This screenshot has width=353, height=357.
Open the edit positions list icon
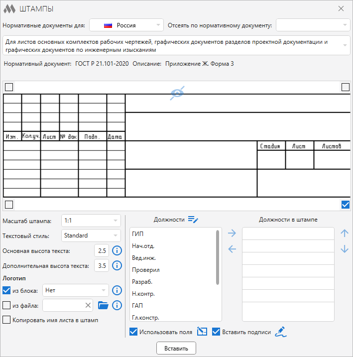(193, 220)
